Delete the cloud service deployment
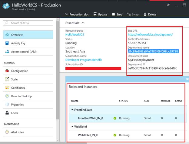 150,15
